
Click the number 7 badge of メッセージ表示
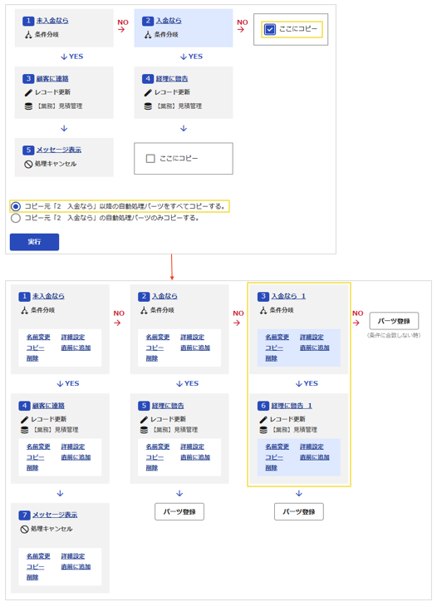click(25, 515)
